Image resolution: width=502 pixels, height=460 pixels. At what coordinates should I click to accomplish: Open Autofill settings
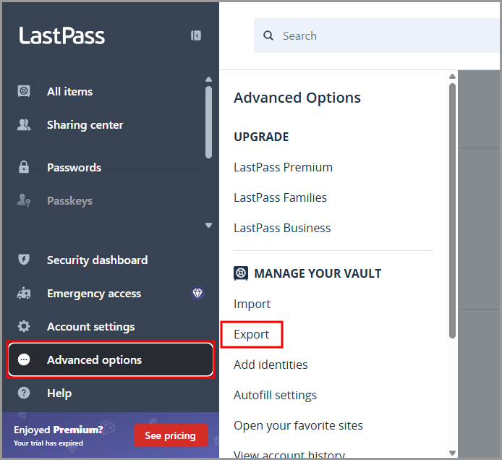point(275,395)
